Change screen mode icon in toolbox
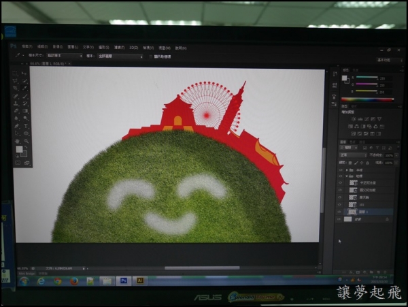Image resolution: width=408 pixels, height=307 pixels. pyautogui.click(x=27, y=163)
